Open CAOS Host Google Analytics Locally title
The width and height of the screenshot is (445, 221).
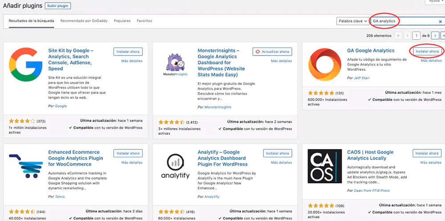(370, 155)
